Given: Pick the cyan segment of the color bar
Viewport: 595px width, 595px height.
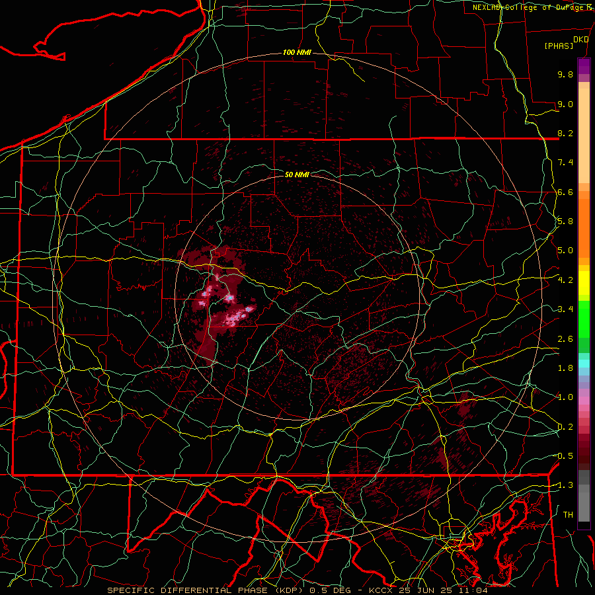Looking at the screenshot, I should click(x=584, y=364).
